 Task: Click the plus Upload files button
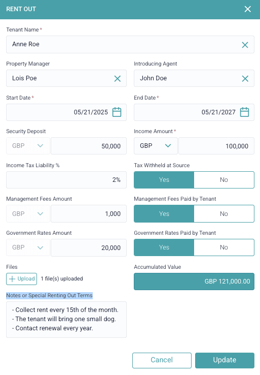pyautogui.click(x=21, y=279)
